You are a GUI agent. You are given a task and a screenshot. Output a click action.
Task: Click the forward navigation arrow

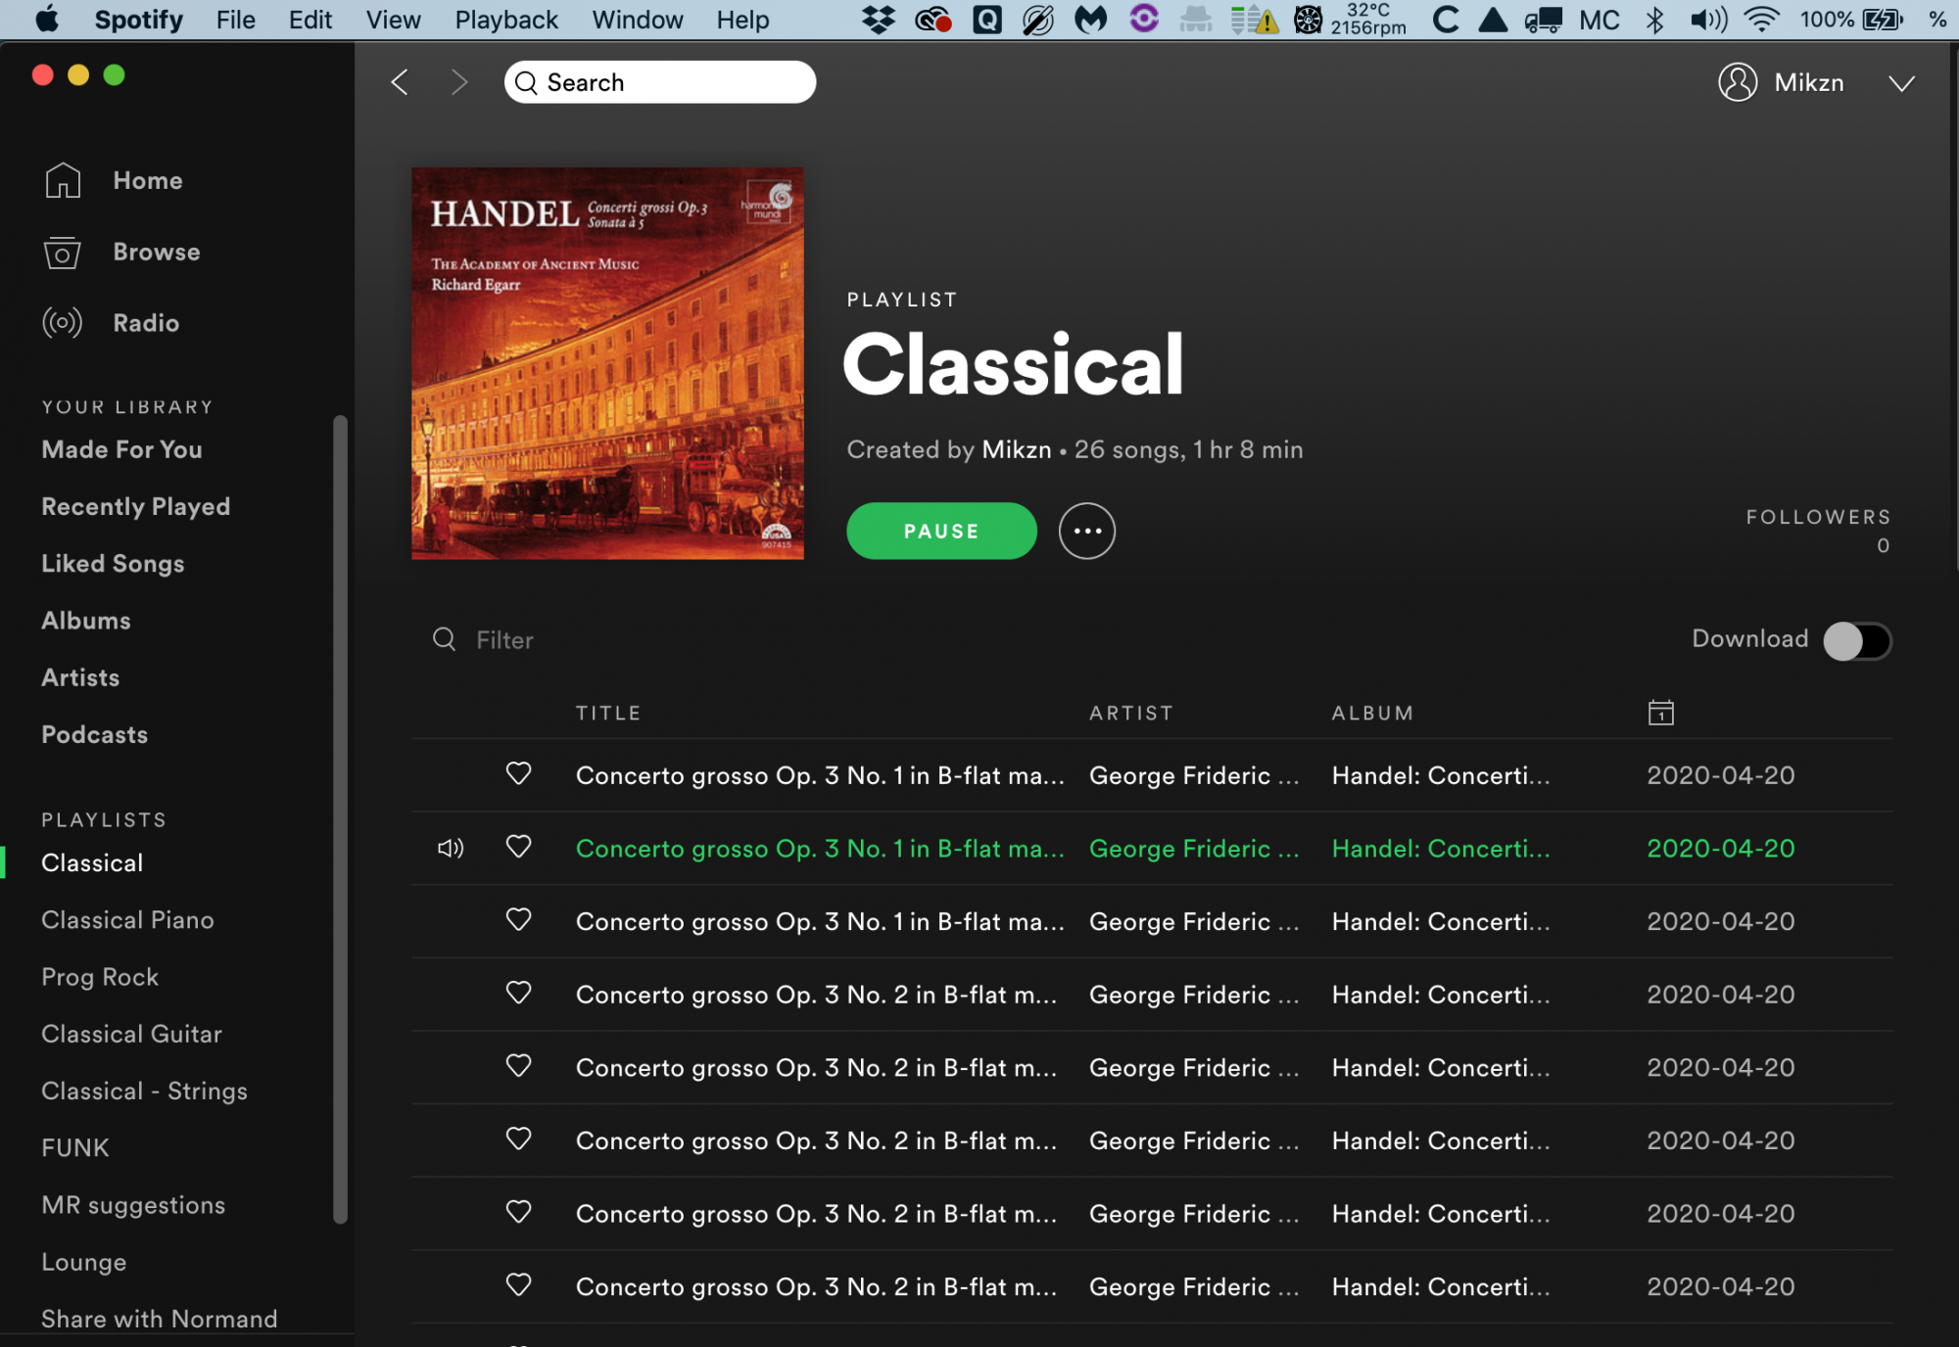(x=459, y=82)
